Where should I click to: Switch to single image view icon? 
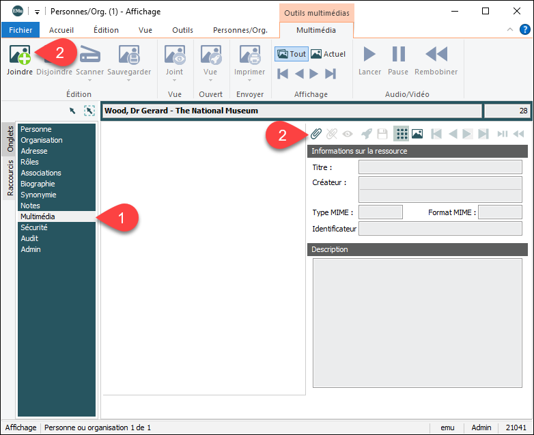(417, 134)
